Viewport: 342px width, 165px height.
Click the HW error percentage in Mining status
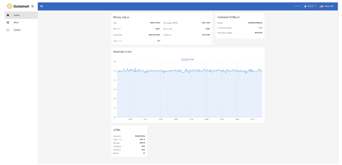coord(158,29)
